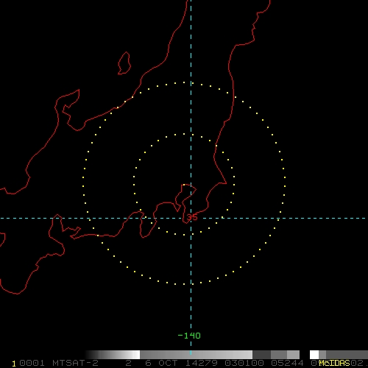Image resolution: width=368 pixels, height=368 pixels.
Task: Click the small island outline near coast
Action: coord(124,63)
